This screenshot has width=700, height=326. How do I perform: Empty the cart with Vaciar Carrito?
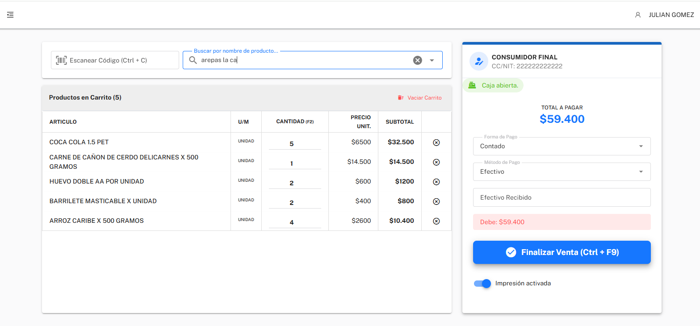pos(419,97)
